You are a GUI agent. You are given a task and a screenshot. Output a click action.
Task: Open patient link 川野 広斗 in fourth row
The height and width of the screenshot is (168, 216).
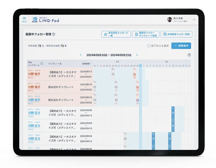[34, 113]
